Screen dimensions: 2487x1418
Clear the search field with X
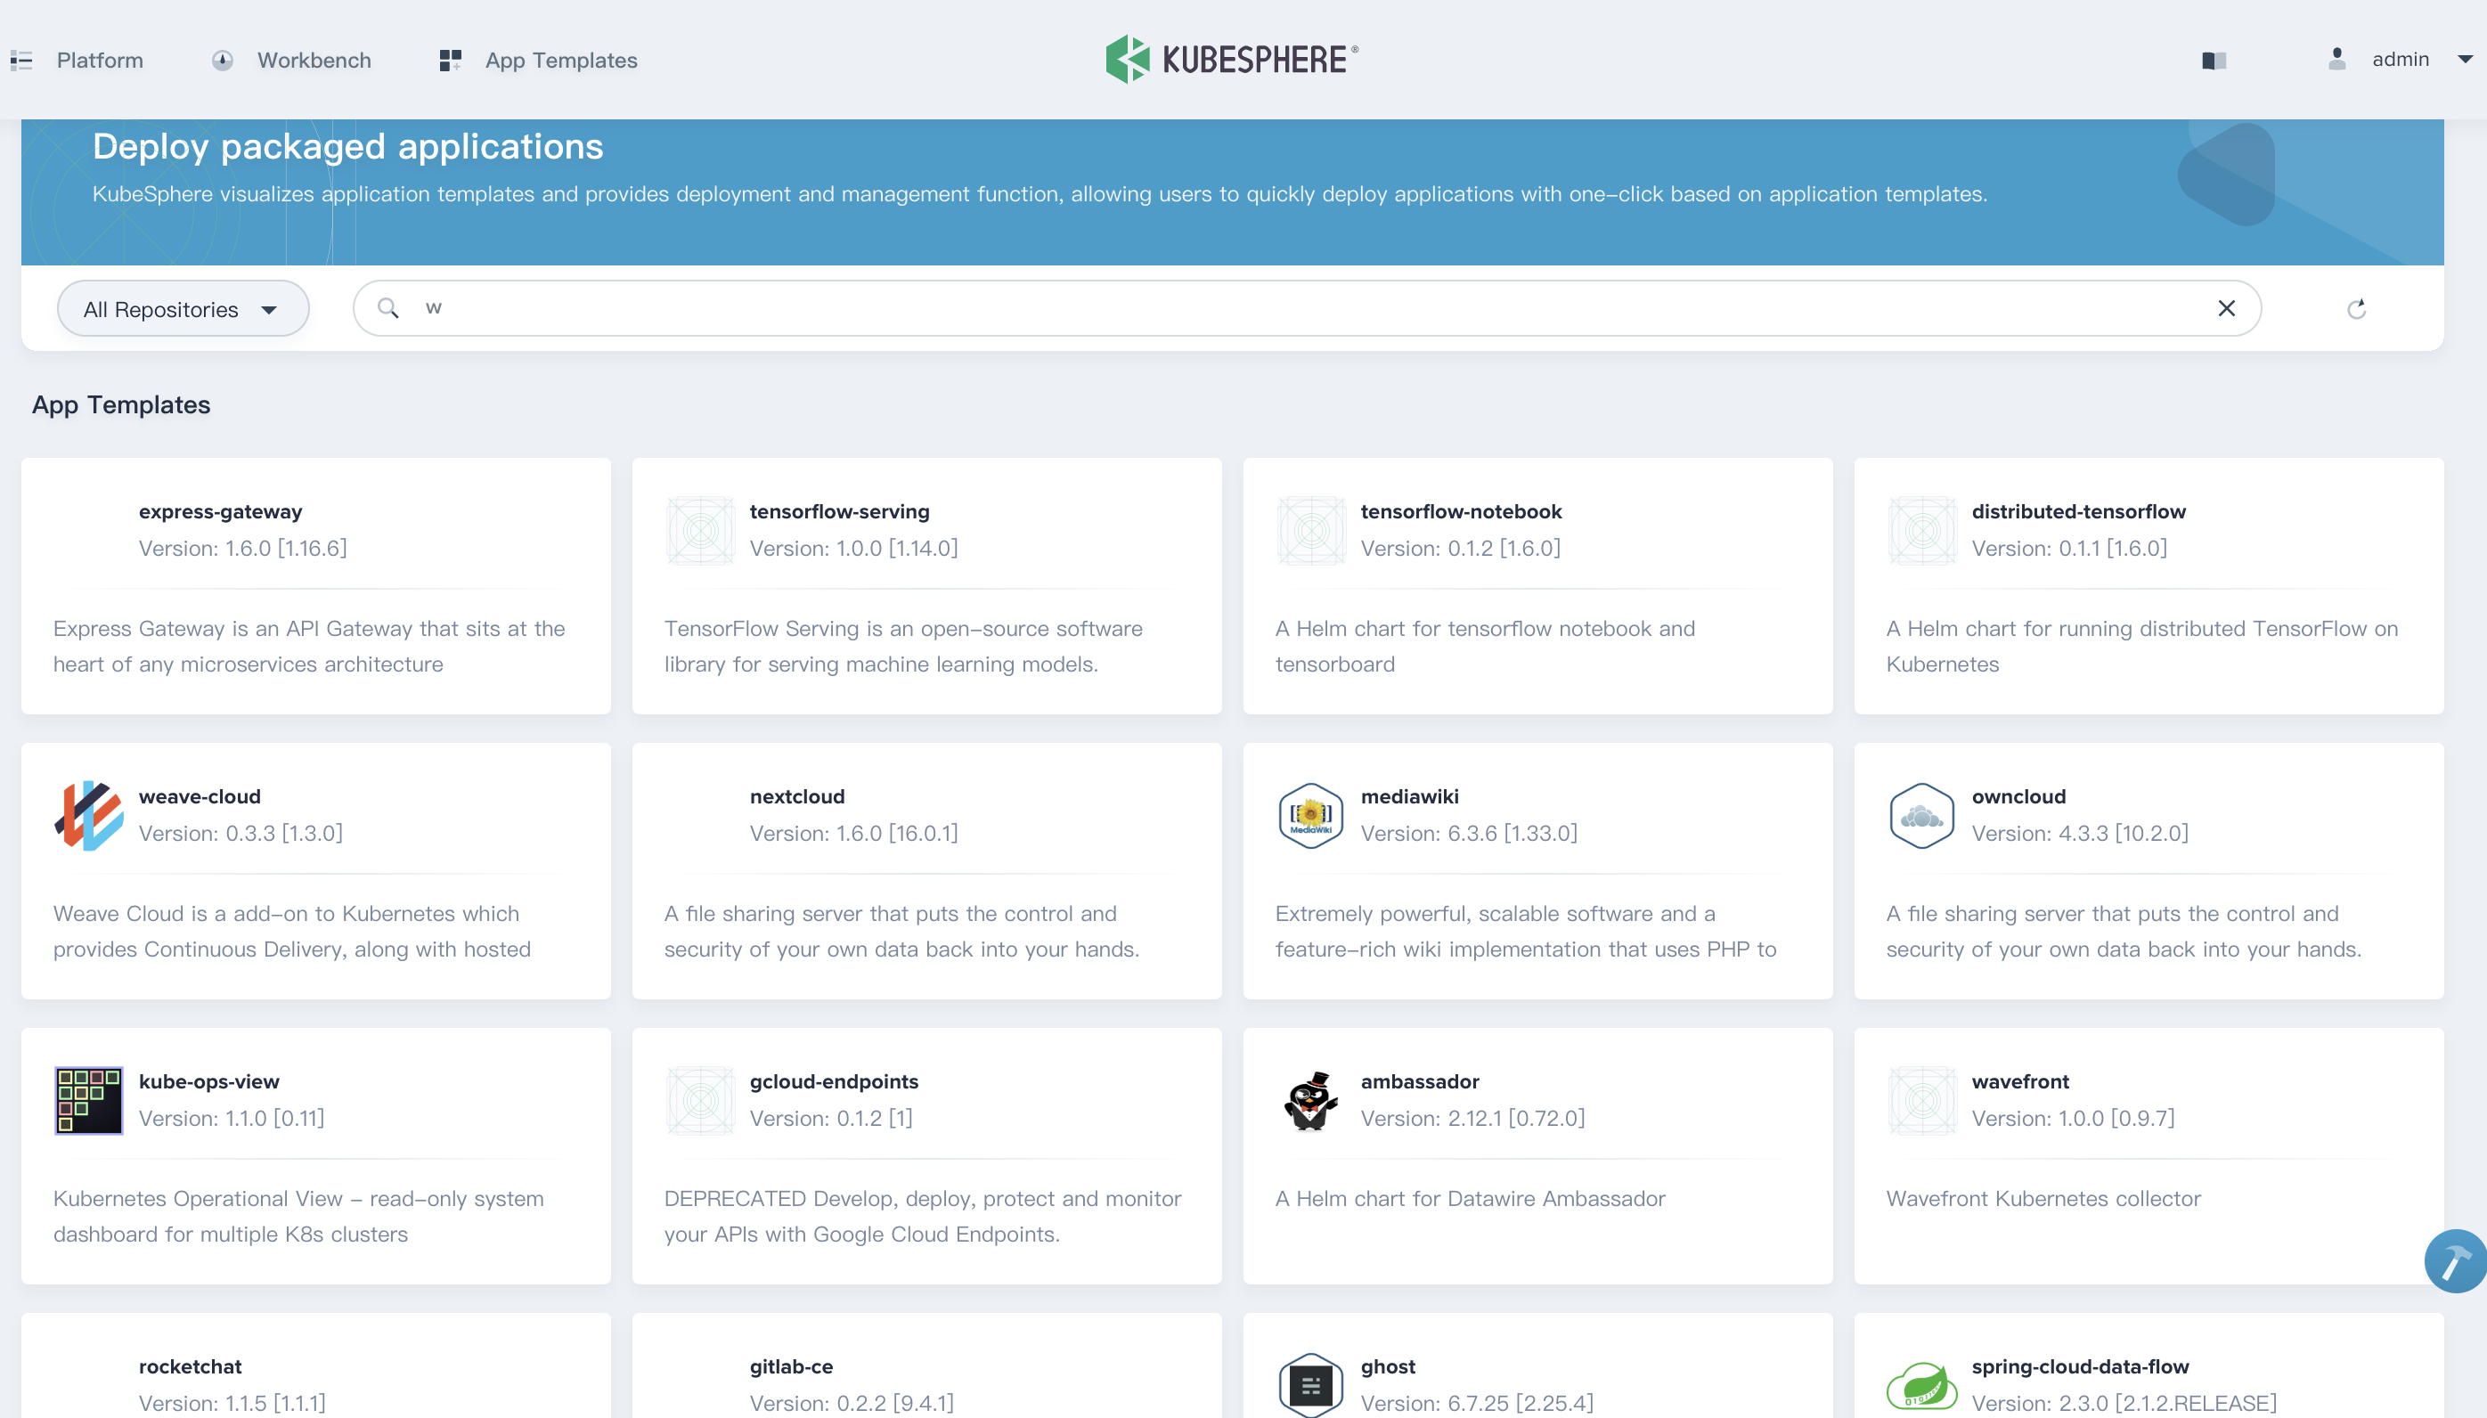tap(2226, 309)
